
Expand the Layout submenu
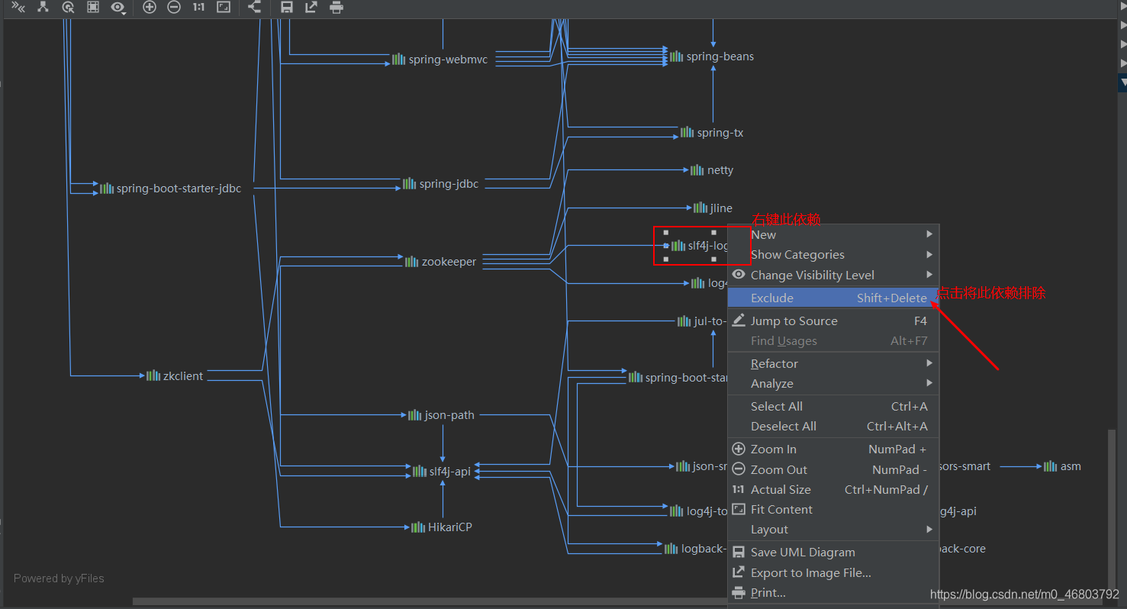(x=833, y=529)
